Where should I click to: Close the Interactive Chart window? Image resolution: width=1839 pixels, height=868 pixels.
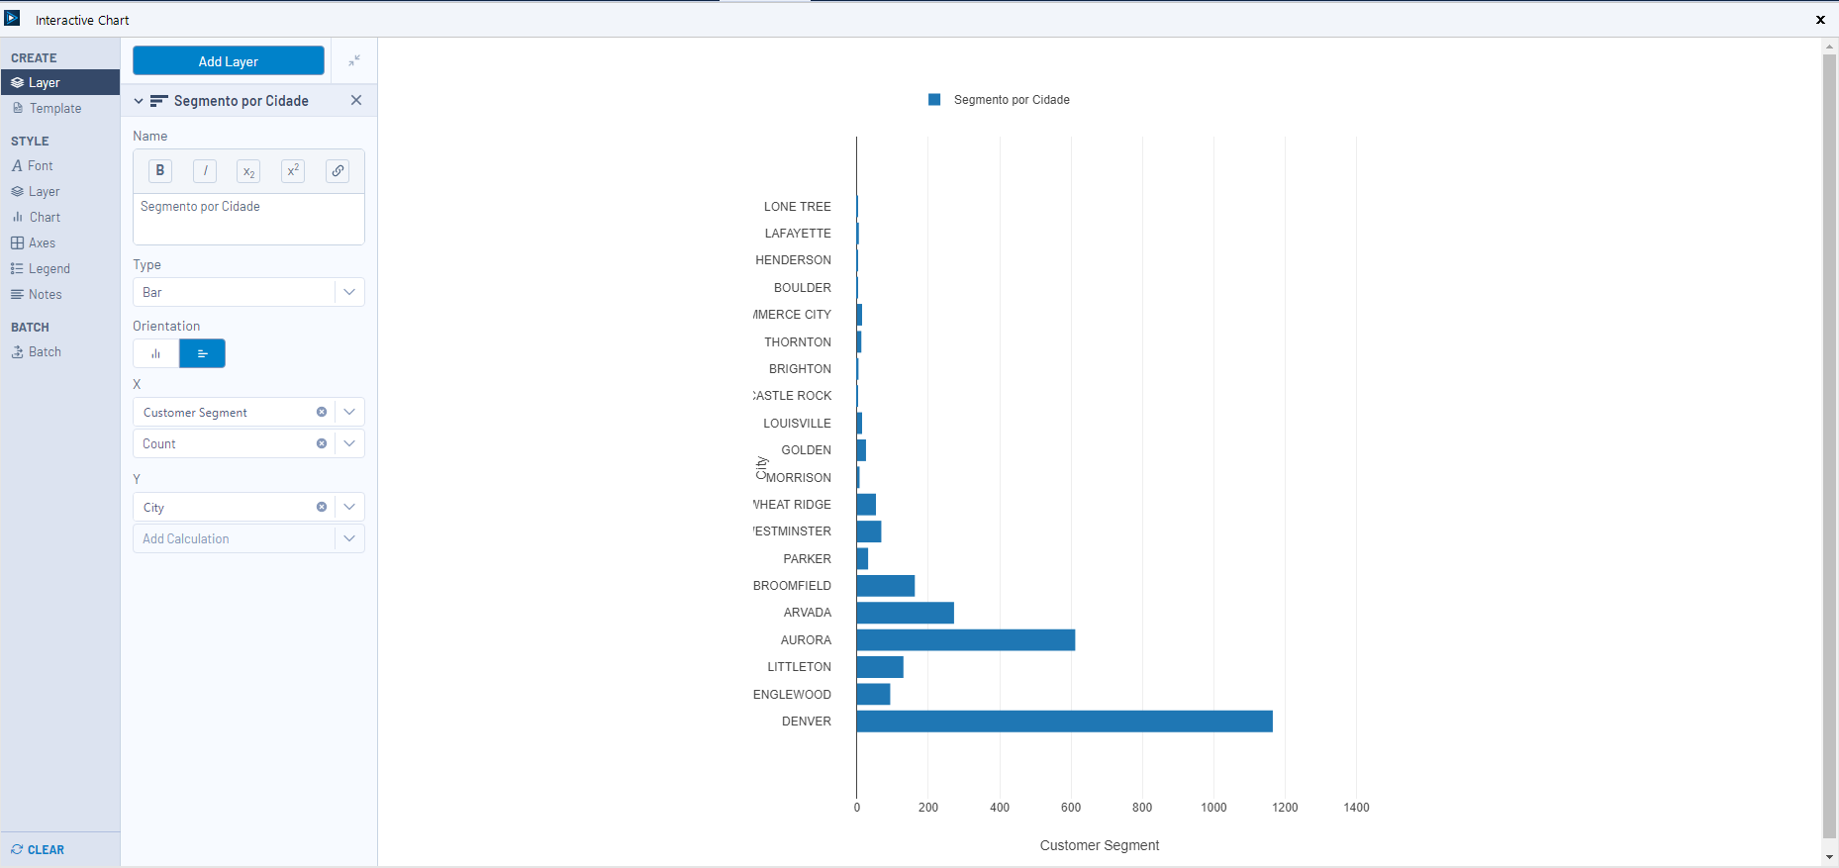1820,20
